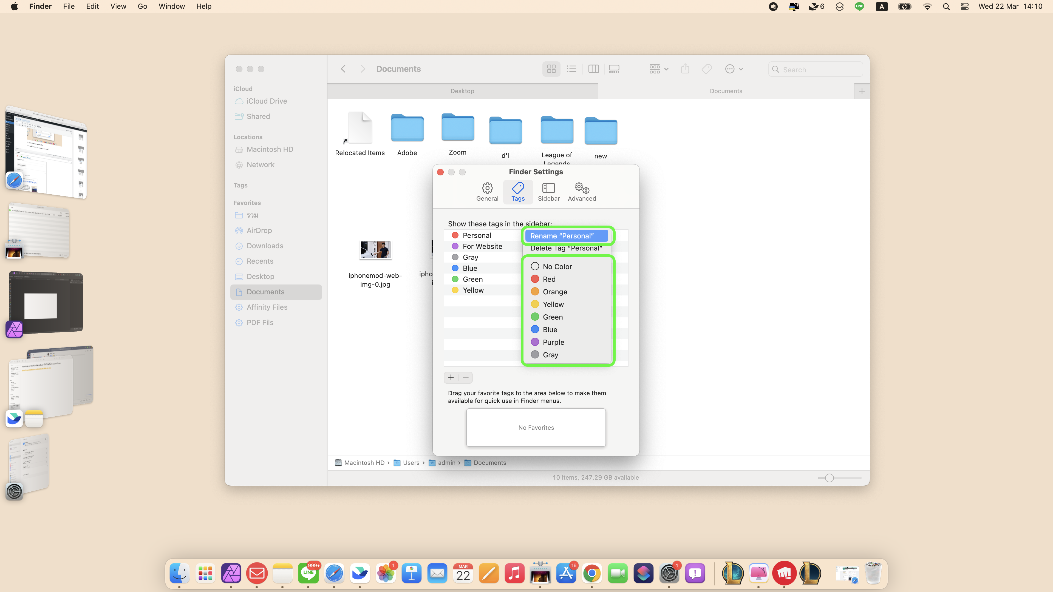
Task: Switch to list view in Finder toolbar
Action: point(571,69)
